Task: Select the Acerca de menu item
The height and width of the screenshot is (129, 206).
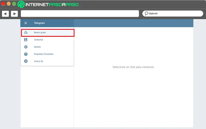Action: tap(47, 61)
